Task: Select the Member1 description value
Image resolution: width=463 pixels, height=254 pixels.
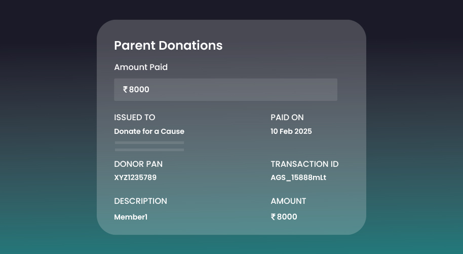Action: (x=131, y=217)
